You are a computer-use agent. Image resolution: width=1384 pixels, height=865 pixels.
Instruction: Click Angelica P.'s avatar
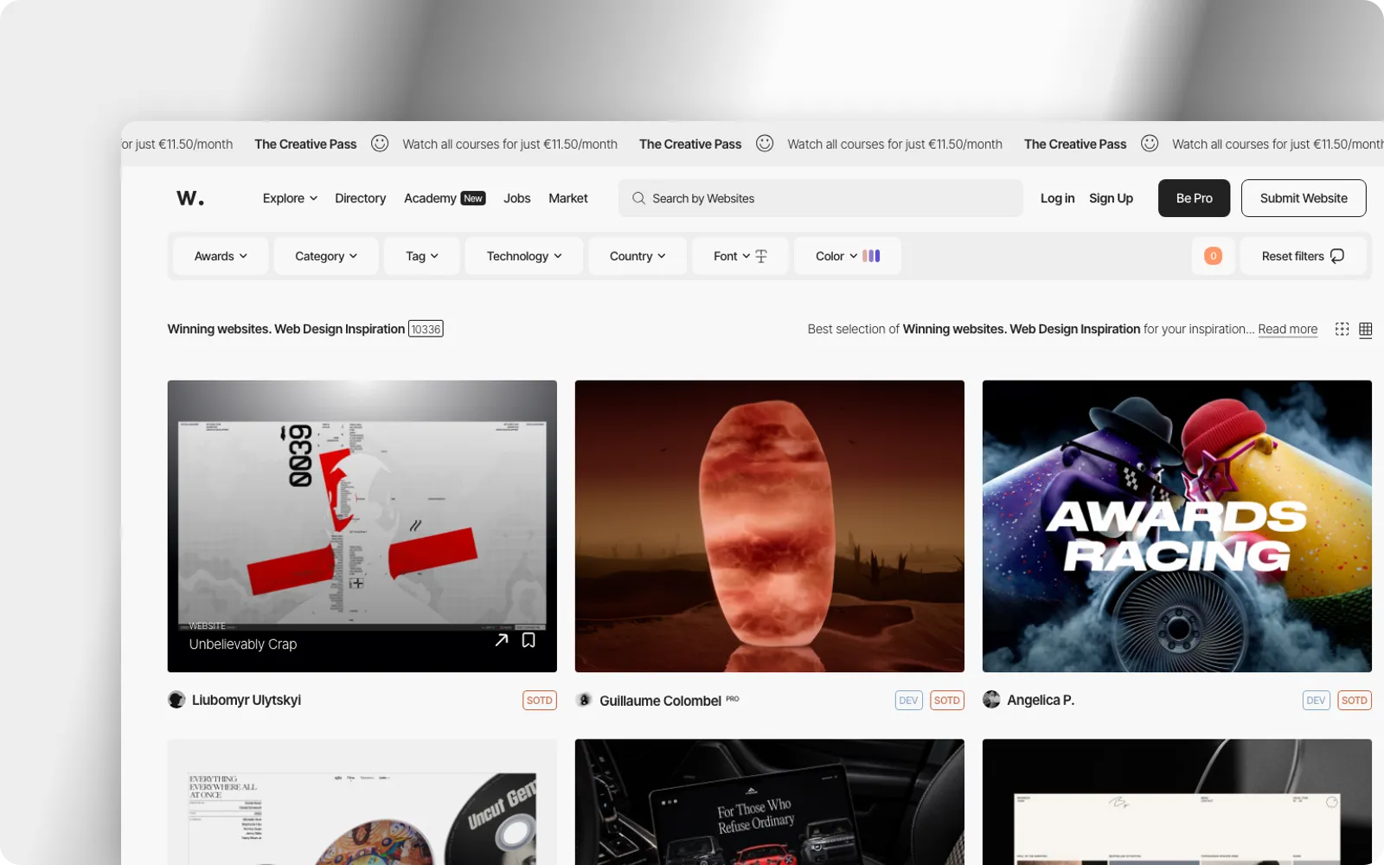pyautogui.click(x=991, y=700)
